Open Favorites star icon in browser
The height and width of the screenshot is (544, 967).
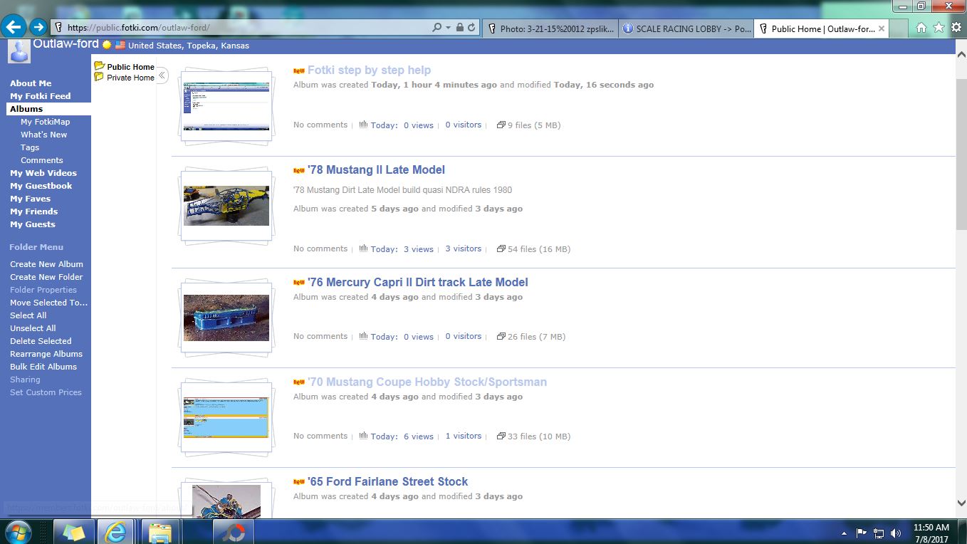pos(939,28)
